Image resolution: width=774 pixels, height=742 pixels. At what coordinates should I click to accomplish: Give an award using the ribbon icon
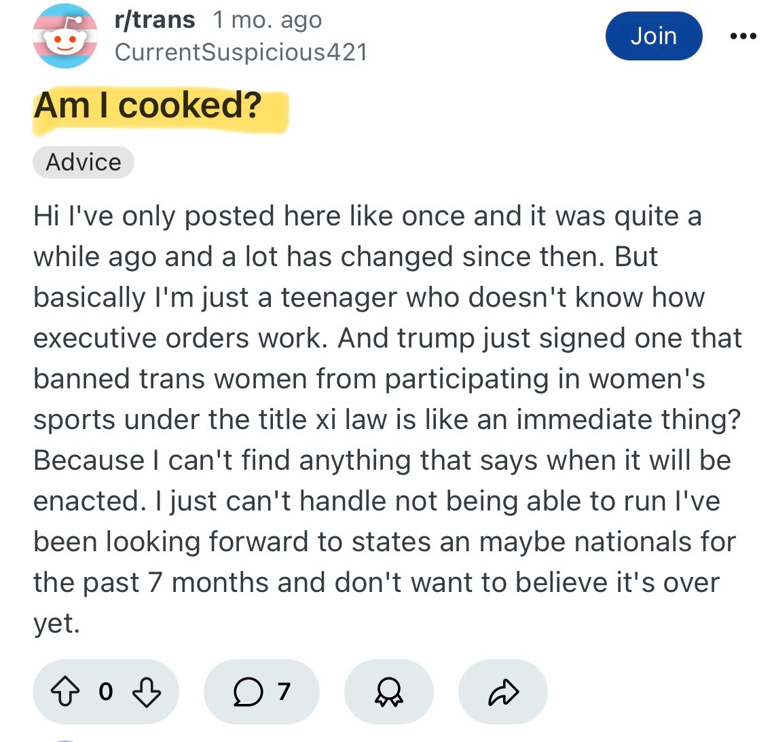tap(389, 692)
